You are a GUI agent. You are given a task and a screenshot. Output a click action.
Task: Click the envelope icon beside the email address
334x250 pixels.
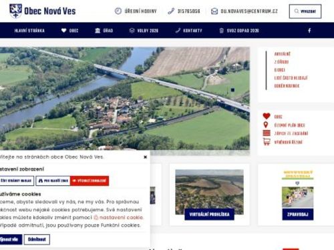pos(214,11)
